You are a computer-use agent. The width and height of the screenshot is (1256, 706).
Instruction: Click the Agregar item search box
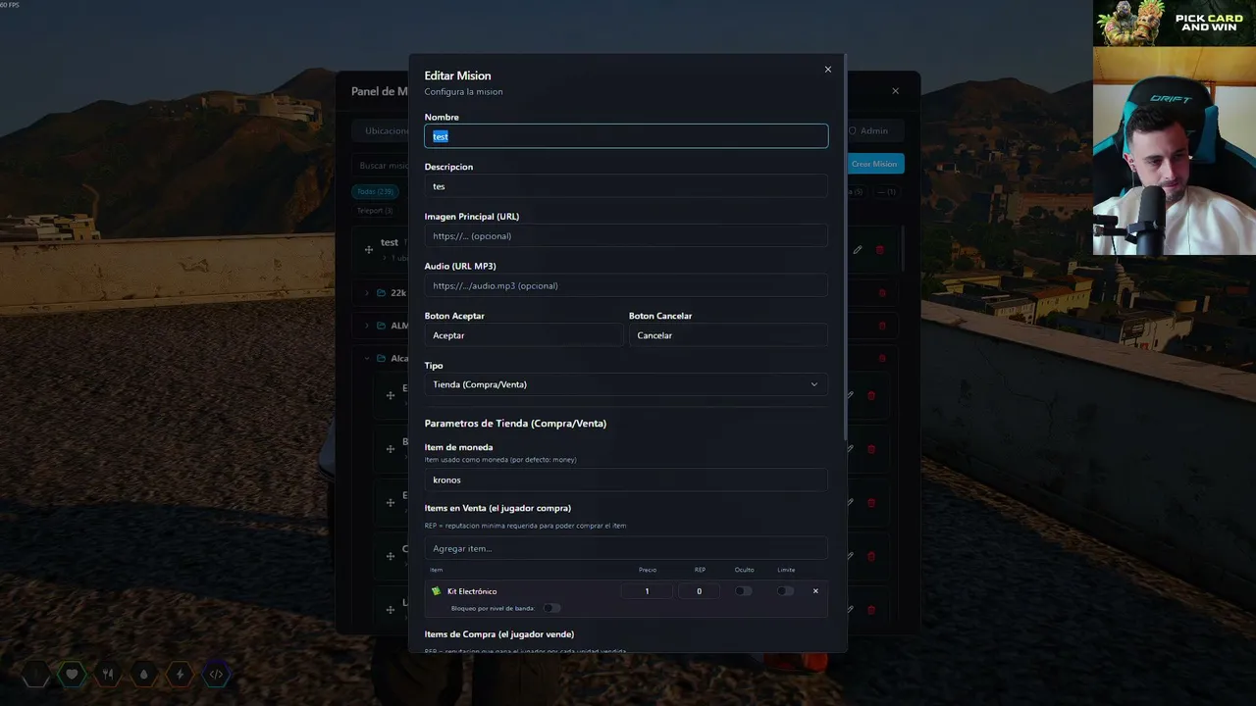(626, 548)
